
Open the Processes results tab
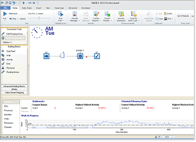pos(8,110)
